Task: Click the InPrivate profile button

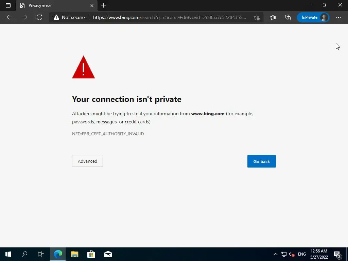Action: point(313,17)
